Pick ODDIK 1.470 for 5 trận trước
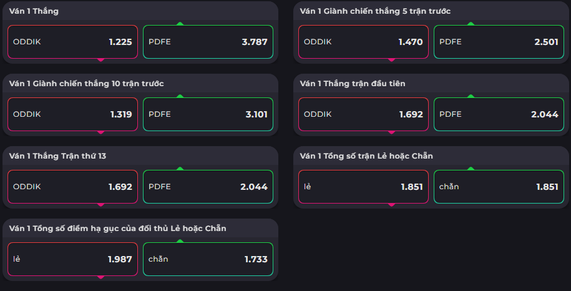 363,42
